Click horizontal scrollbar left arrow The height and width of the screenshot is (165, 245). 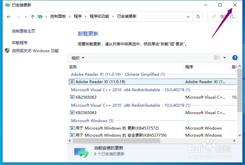[70, 141]
